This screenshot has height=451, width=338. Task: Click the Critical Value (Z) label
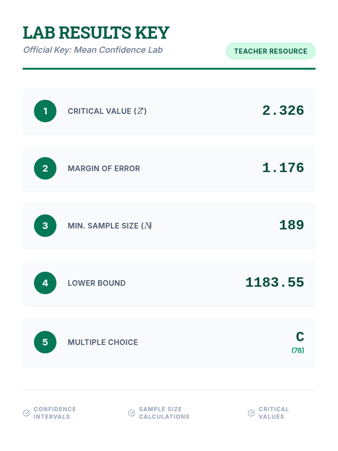[x=107, y=111]
